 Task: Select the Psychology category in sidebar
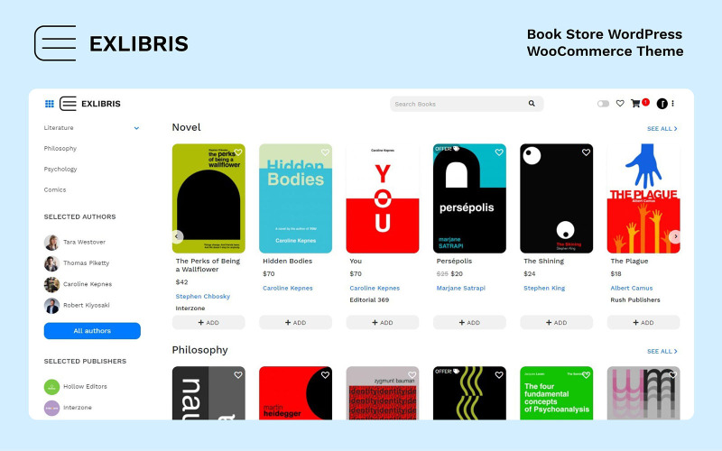(x=60, y=169)
